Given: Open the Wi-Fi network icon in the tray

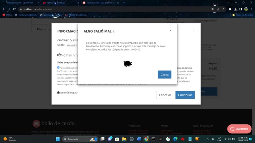Looking at the screenshot, I should pos(225,139).
